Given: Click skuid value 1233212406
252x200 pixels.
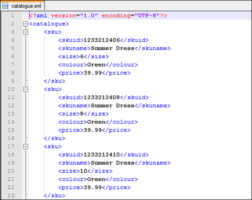Looking at the screenshot, I should [x=101, y=40].
